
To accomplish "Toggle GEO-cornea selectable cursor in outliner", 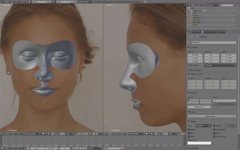I will click(234, 20).
